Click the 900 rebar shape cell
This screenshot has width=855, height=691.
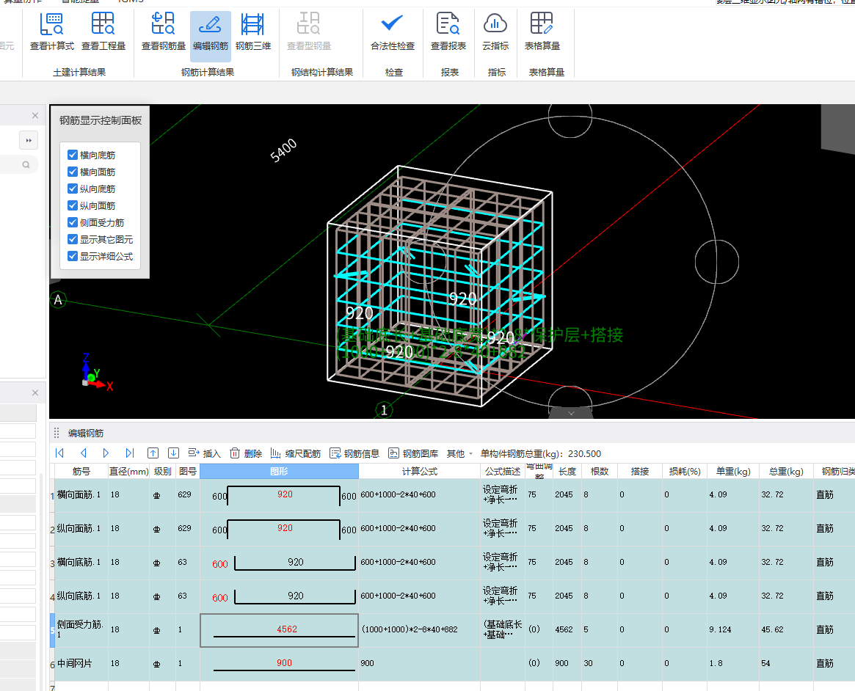pyautogui.click(x=279, y=665)
